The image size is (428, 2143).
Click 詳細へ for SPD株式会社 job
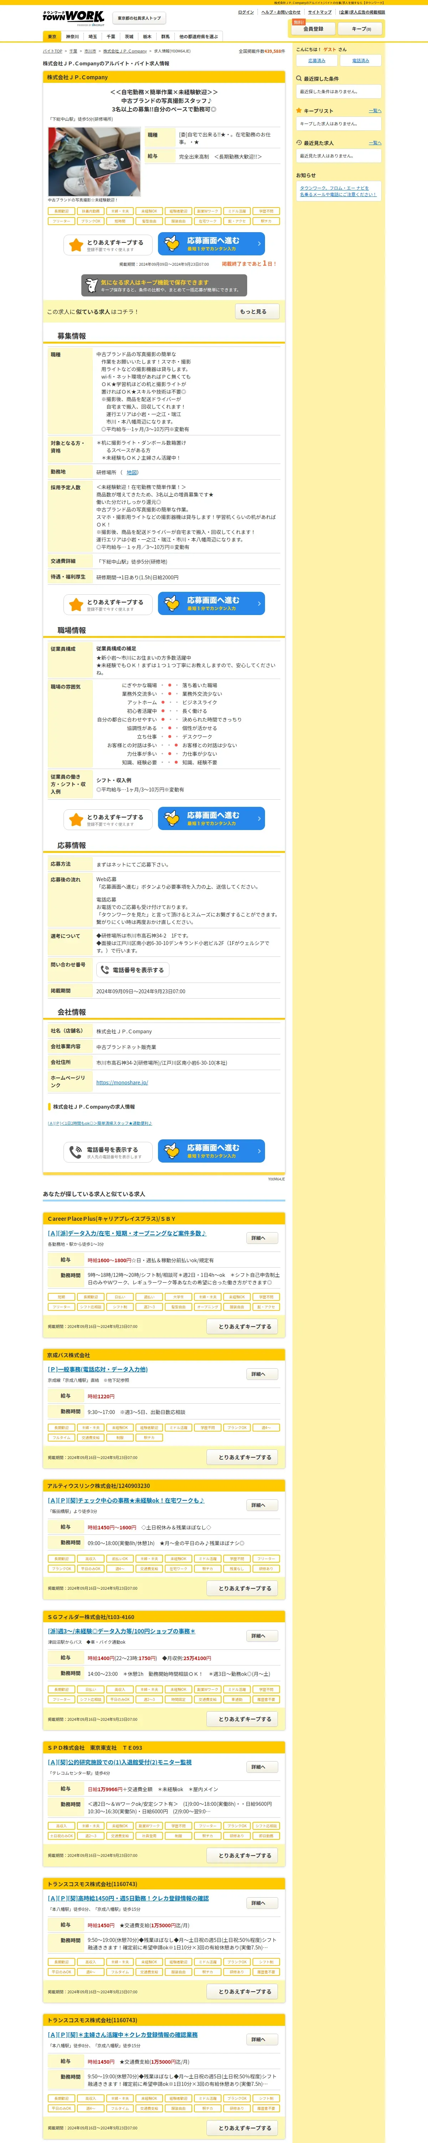click(262, 1767)
